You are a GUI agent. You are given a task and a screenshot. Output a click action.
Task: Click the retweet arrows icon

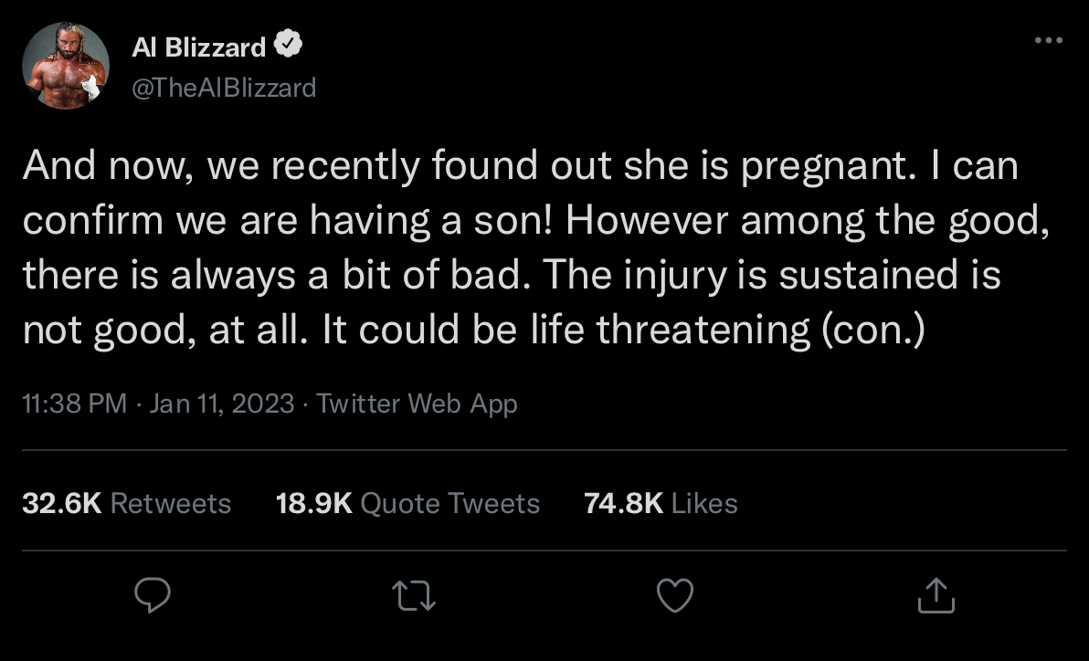coord(414,597)
